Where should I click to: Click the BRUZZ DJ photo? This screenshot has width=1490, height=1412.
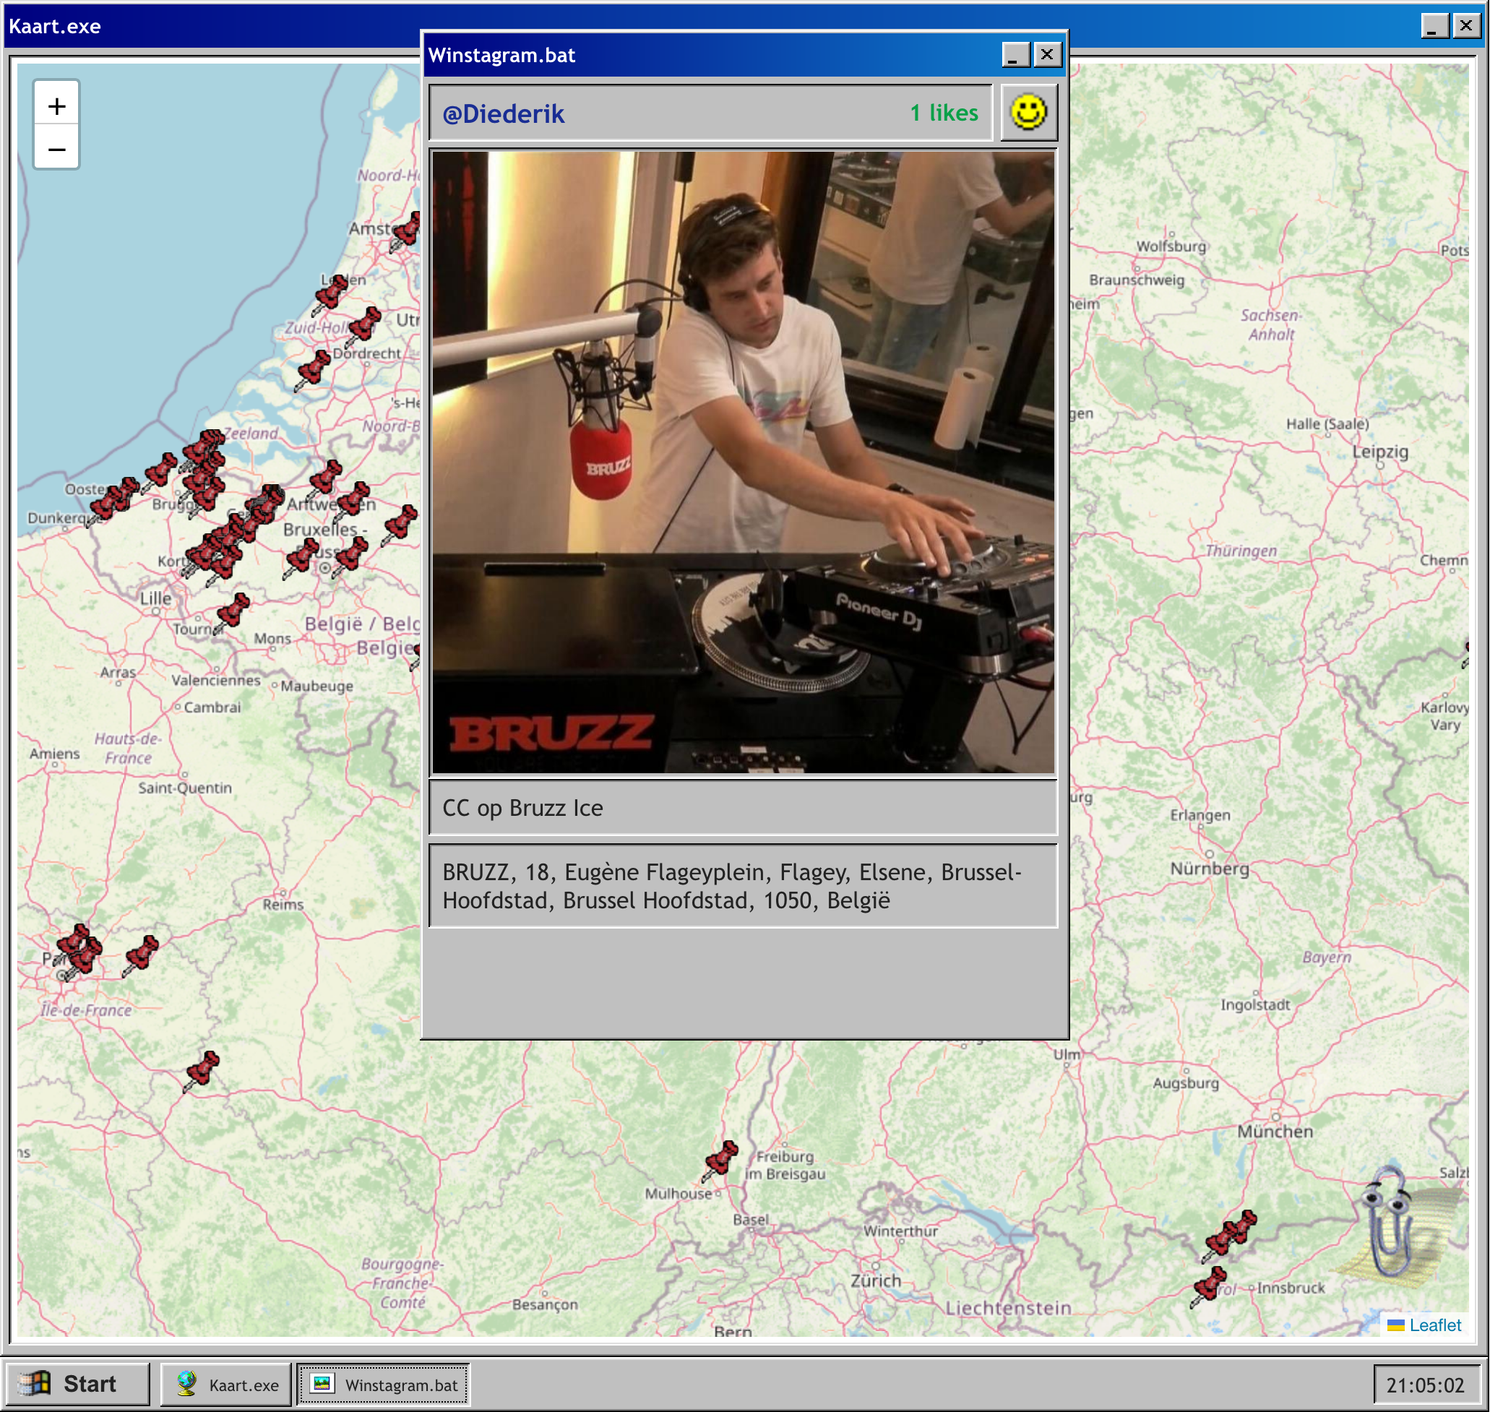point(743,462)
